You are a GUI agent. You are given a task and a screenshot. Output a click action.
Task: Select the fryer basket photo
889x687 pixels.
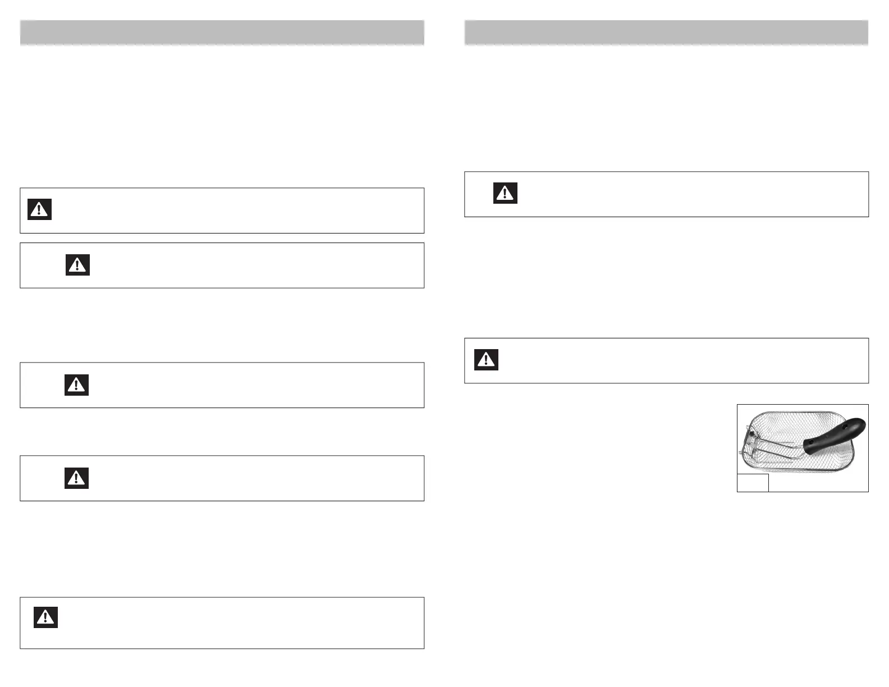point(803,443)
